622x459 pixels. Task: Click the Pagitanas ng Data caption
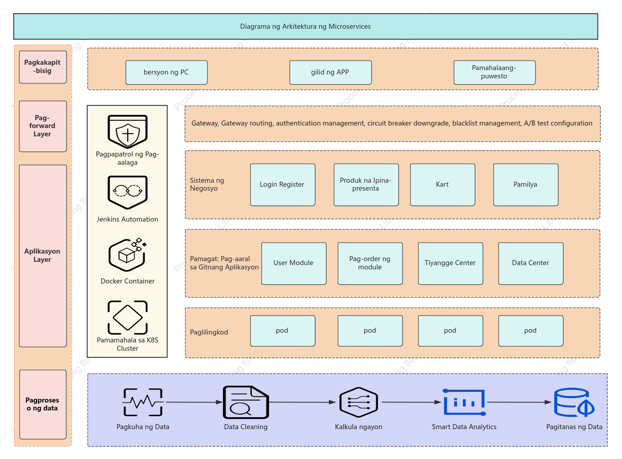pos(574,427)
